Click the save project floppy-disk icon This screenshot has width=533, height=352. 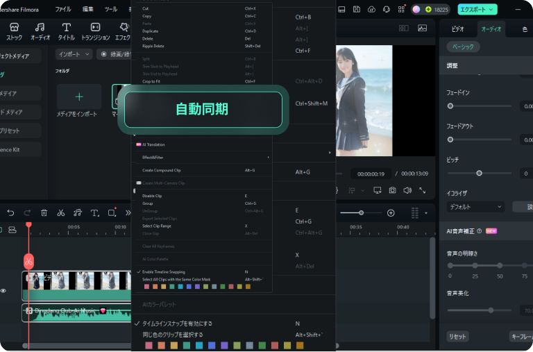point(356,10)
